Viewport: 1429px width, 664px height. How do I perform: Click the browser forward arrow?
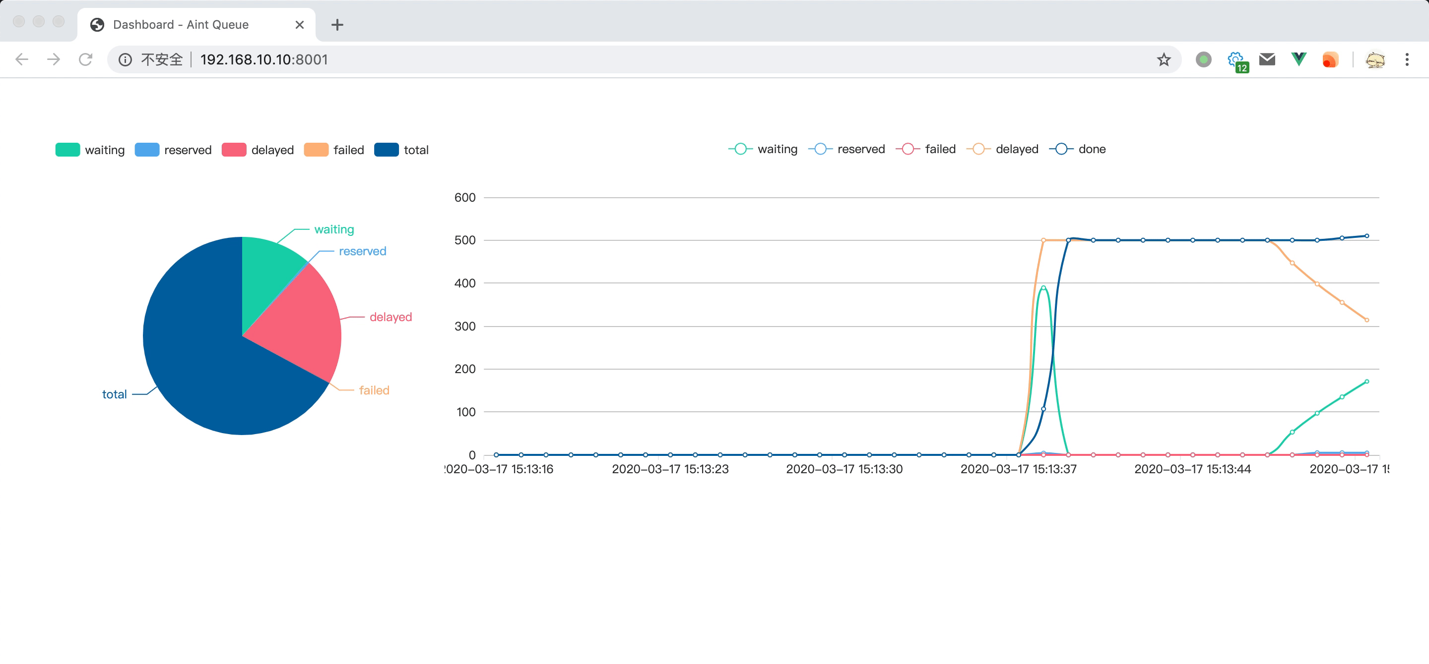[54, 59]
